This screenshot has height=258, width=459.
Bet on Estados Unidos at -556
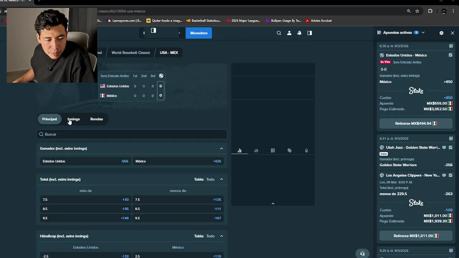click(85, 161)
